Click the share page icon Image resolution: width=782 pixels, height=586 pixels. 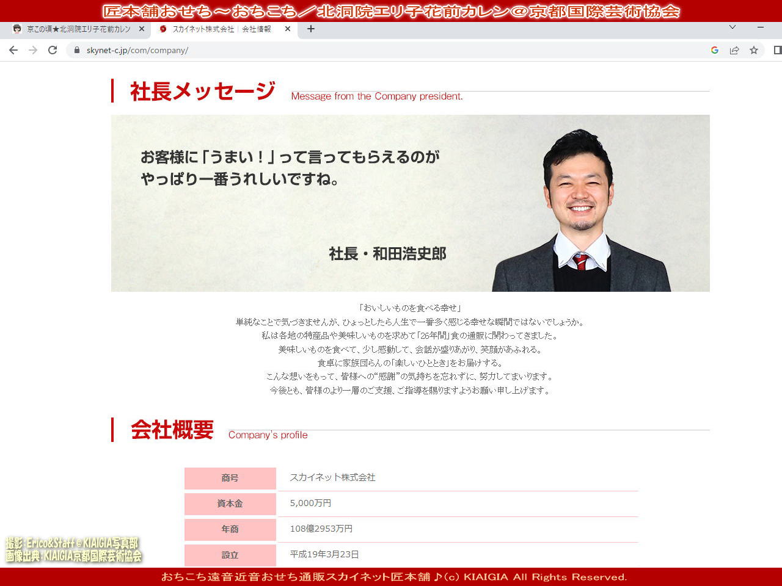[x=734, y=50]
